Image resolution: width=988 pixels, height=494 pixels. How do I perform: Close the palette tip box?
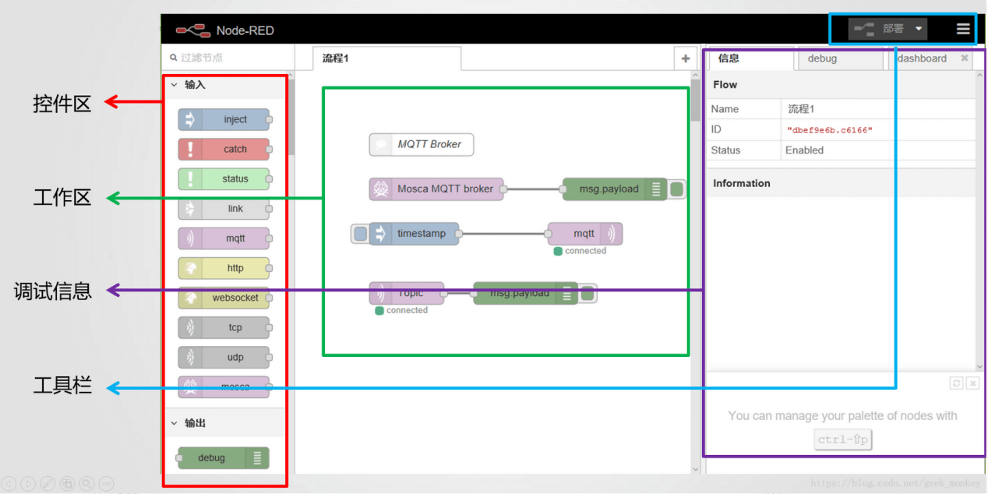[x=972, y=383]
